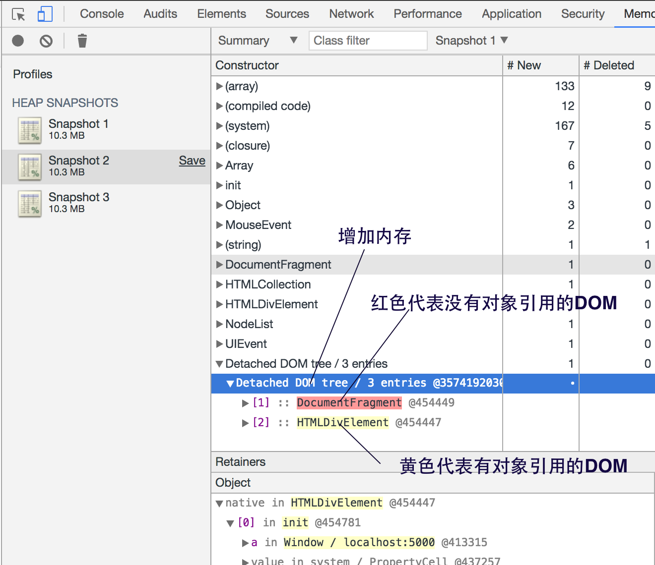The width and height of the screenshot is (655, 565).
Task: Collapse native in HTMLDivElement retainer
Action: (x=219, y=504)
